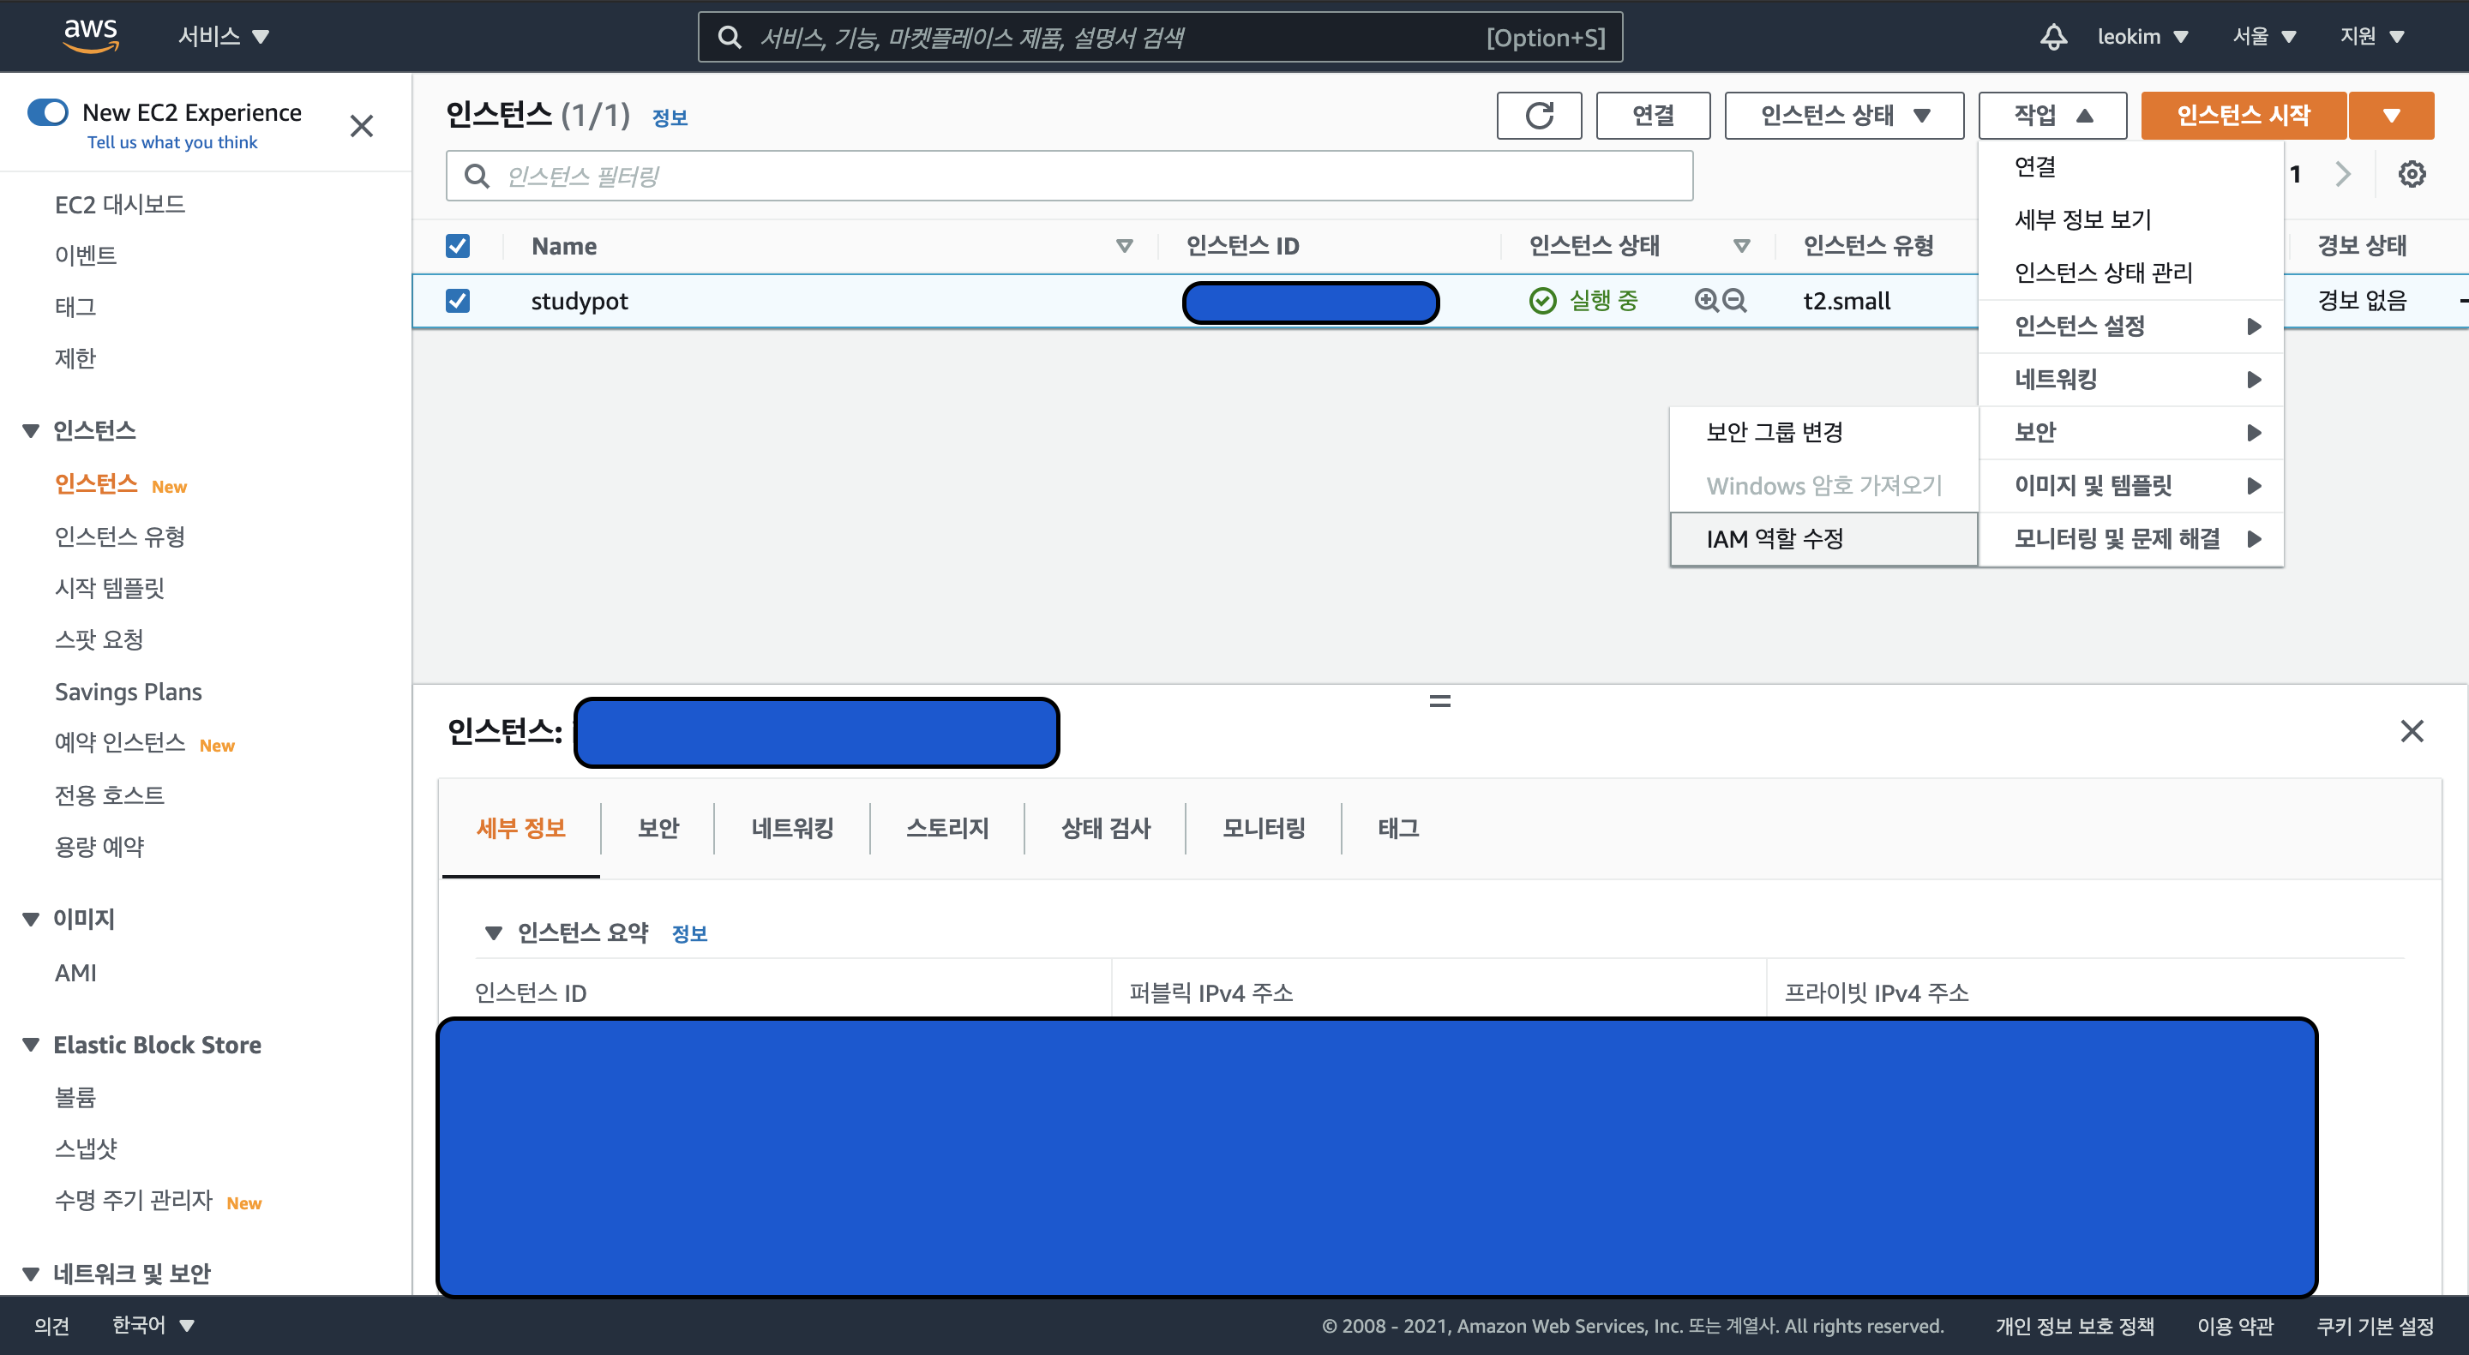Image resolution: width=2469 pixels, height=1355 pixels.
Task: Switch to the 모니터링 details tab
Action: pyautogui.click(x=1264, y=828)
